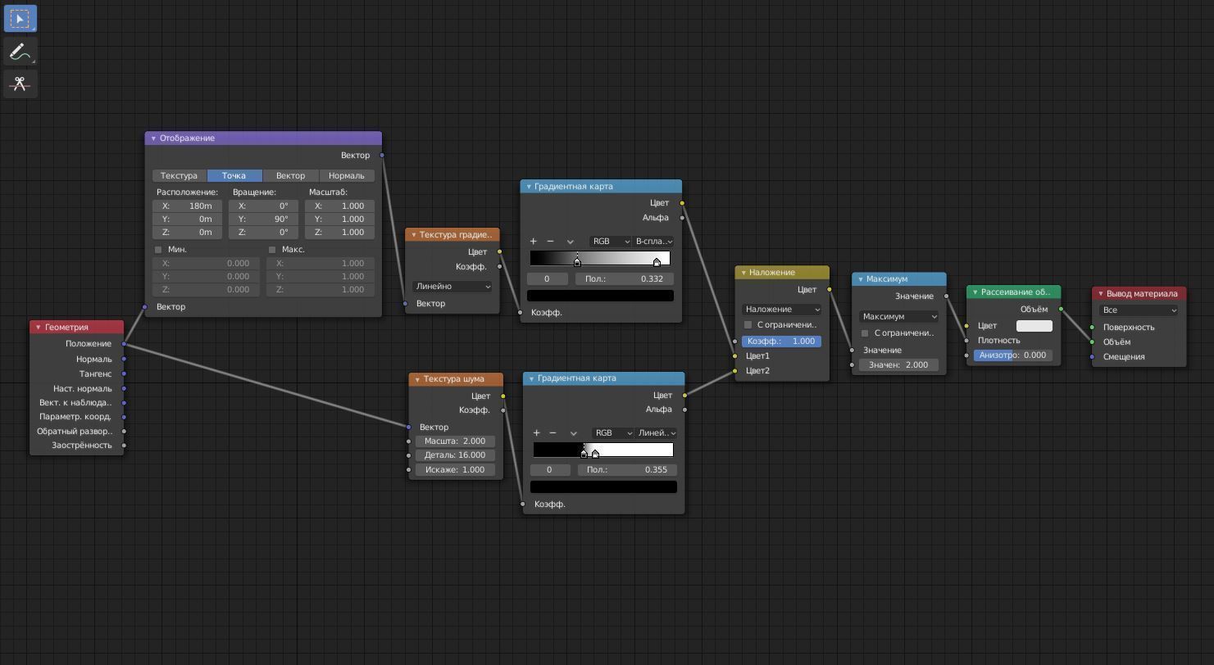Open RGB mode dropdown beside B-спла..

[610, 241]
